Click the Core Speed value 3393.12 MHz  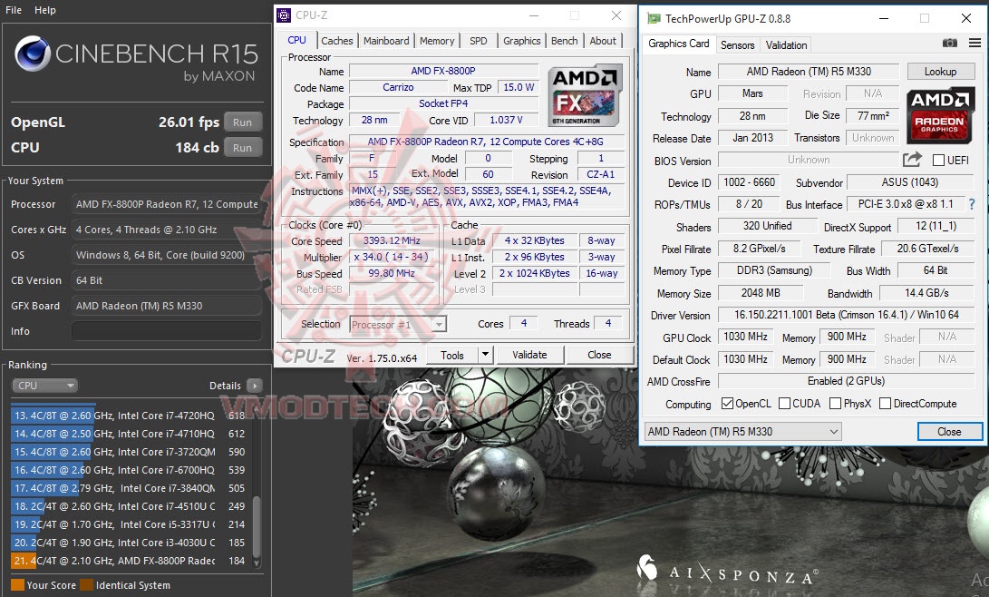tap(392, 240)
